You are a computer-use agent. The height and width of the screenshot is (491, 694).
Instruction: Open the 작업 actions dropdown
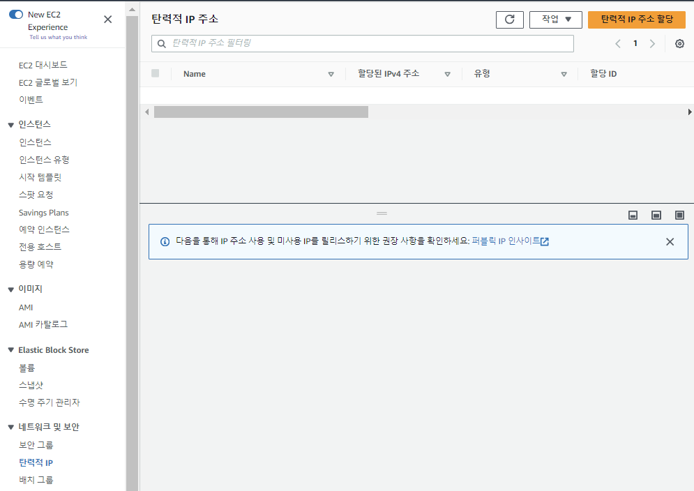(x=555, y=20)
